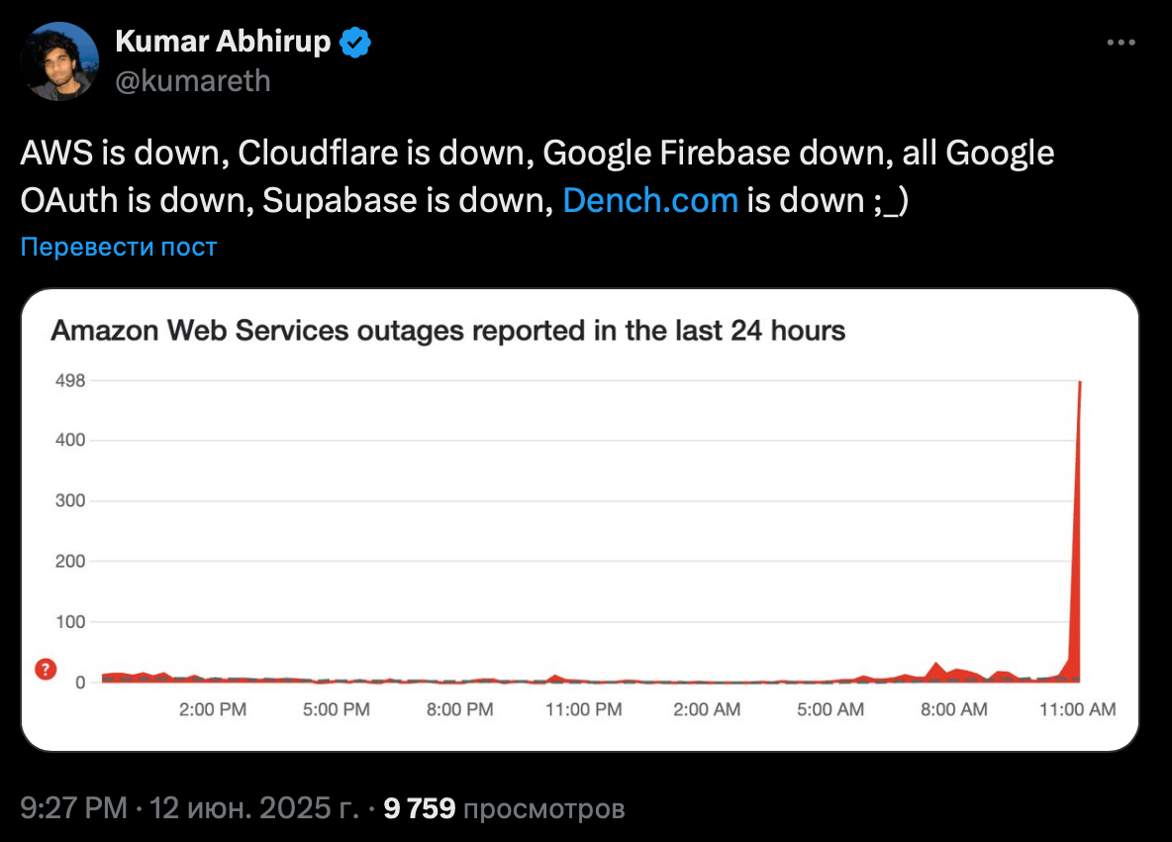Open the Dench.com link
Screen dimensions: 1172x842
650,200
